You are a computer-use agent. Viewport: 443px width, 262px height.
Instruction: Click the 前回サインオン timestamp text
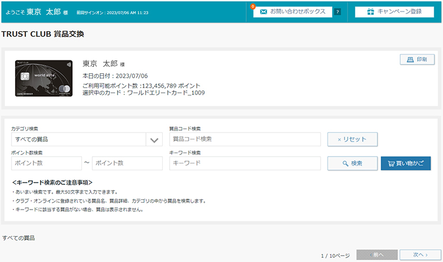[112, 13]
